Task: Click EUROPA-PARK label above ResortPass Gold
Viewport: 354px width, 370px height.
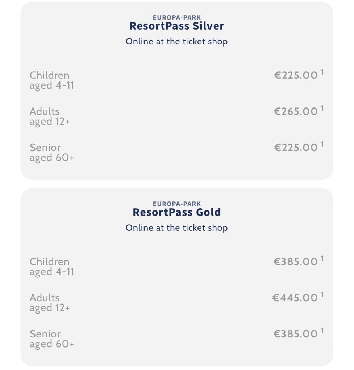Action: 177,204
